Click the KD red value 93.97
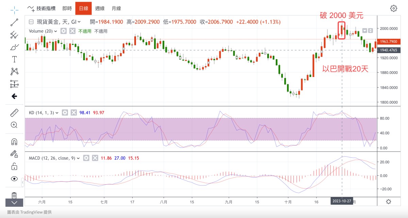The image size is (408, 218). coord(99,113)
